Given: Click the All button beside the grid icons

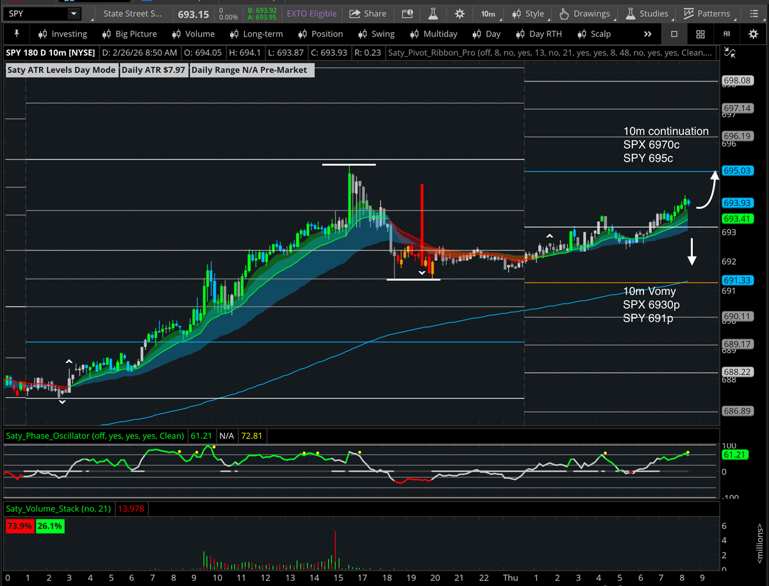Looking at the screenshot, I should (x=727, y=34).
